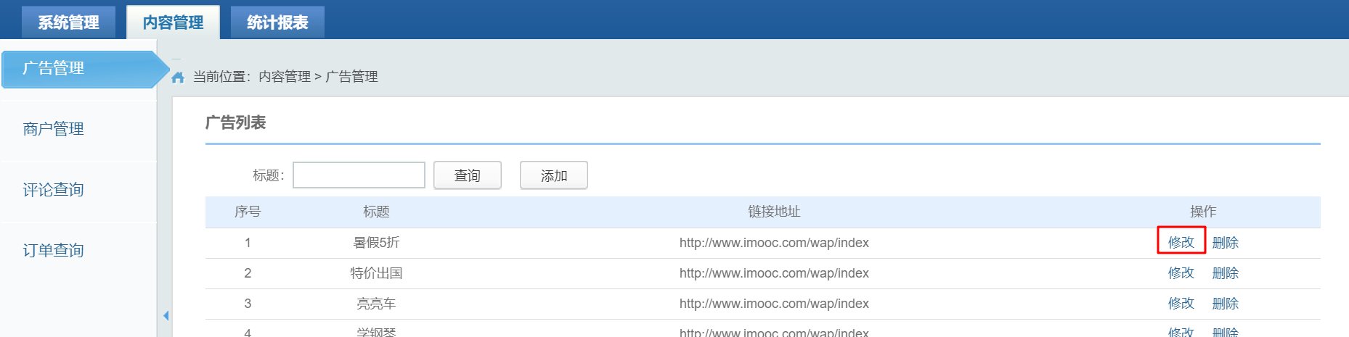Click the 标题 column header
Image resolution: width=1349 pixels, height=337 pixels.
click(376, 212)
